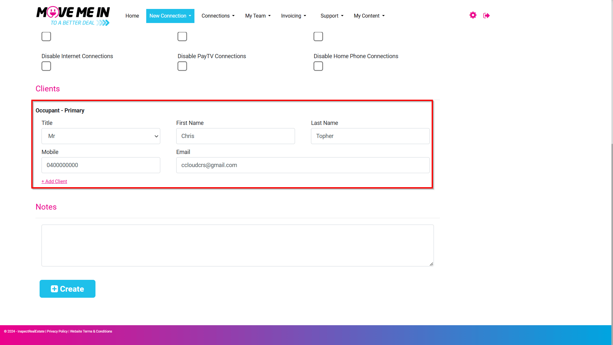Enable Disable Internet Connections checkbox

46,66
